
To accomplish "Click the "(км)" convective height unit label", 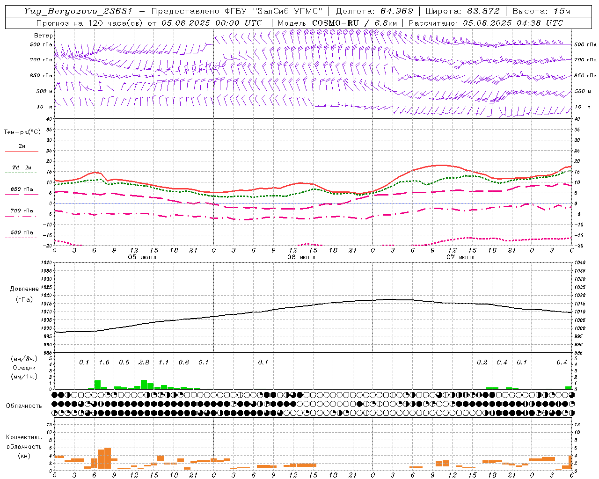I will point(24,456).
